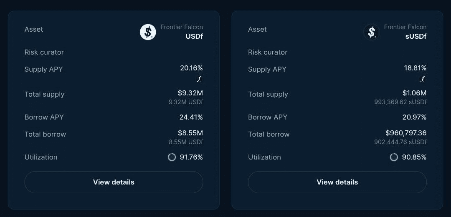Select the USDf asset name
This screenshot has width=451, height=217.
(x=194, y=37)
